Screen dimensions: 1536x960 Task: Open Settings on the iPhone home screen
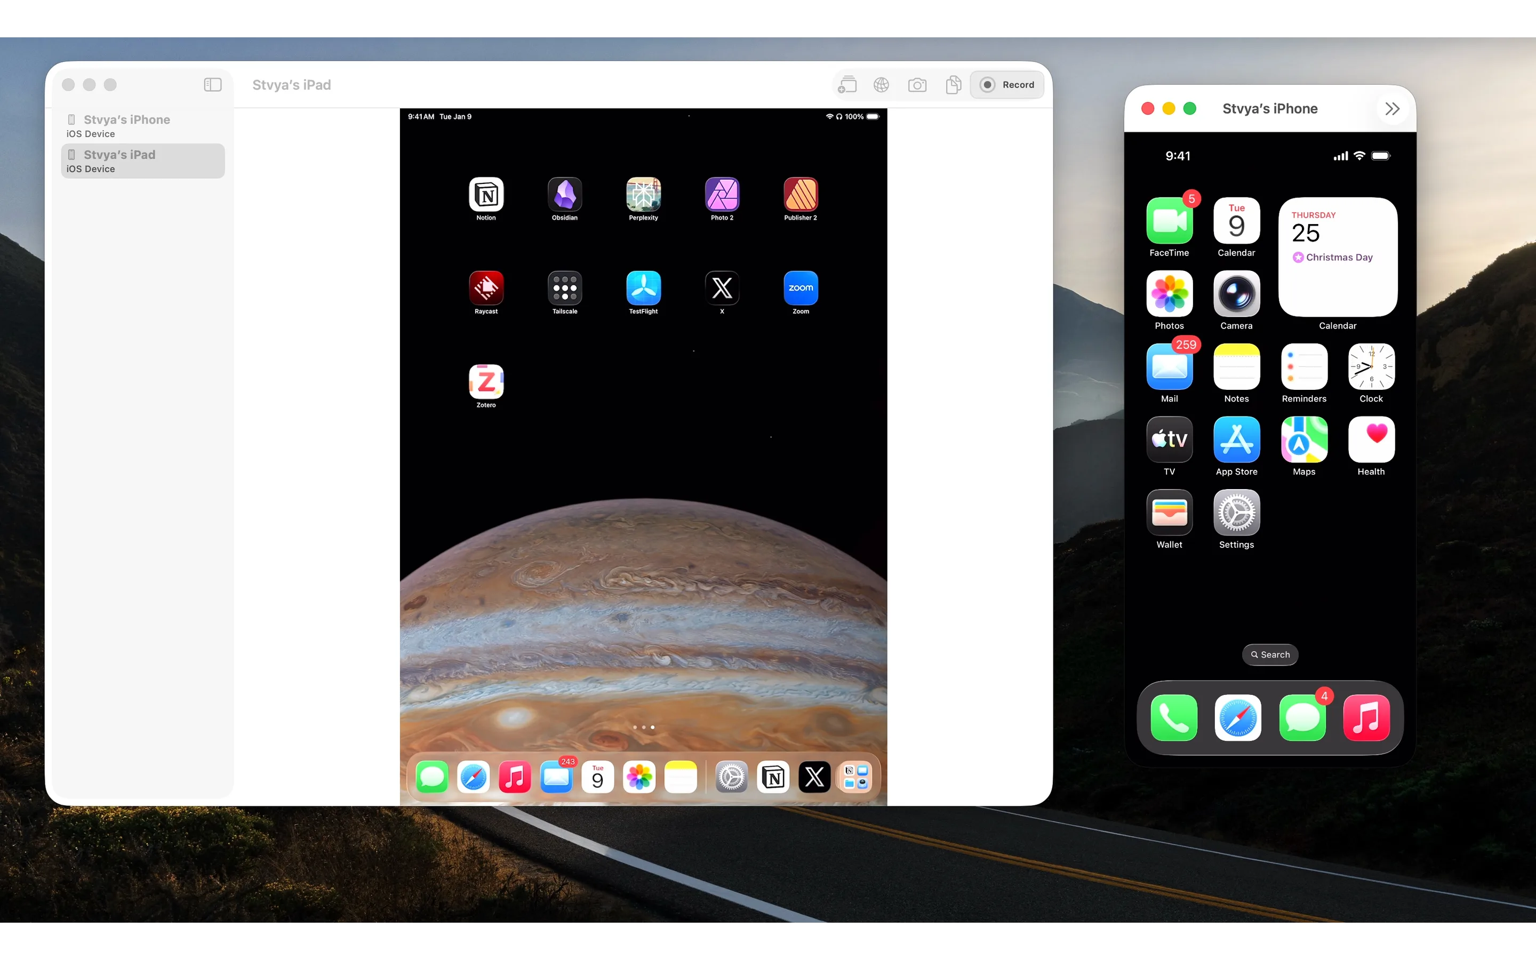pos(1236,513)
